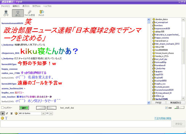Screen dimensions: 186x134
Task: Open the Edit (編集) menu
Action: coord(16,6)
